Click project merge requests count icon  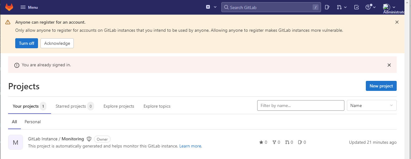pos(287,142)
